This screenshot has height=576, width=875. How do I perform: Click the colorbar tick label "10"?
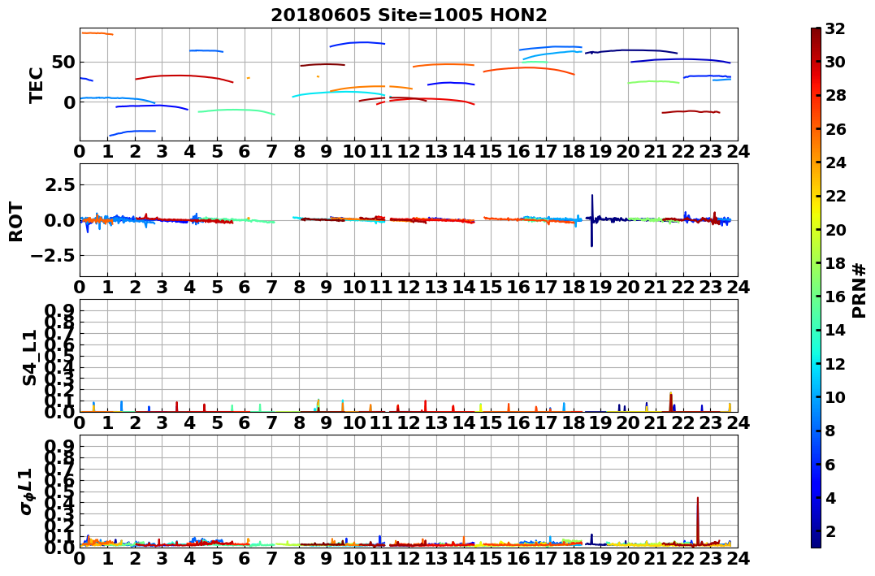pyautogui.click(x=835, y=396)
